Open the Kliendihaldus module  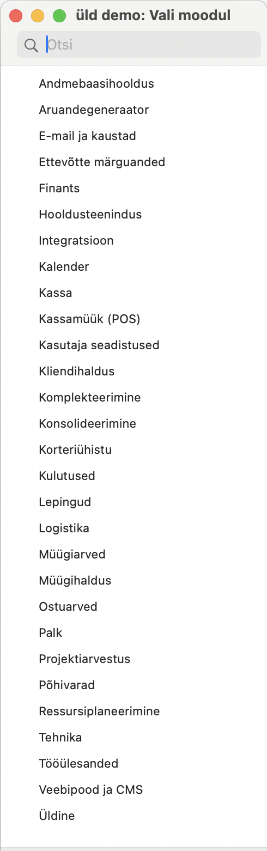pos(77,372)
